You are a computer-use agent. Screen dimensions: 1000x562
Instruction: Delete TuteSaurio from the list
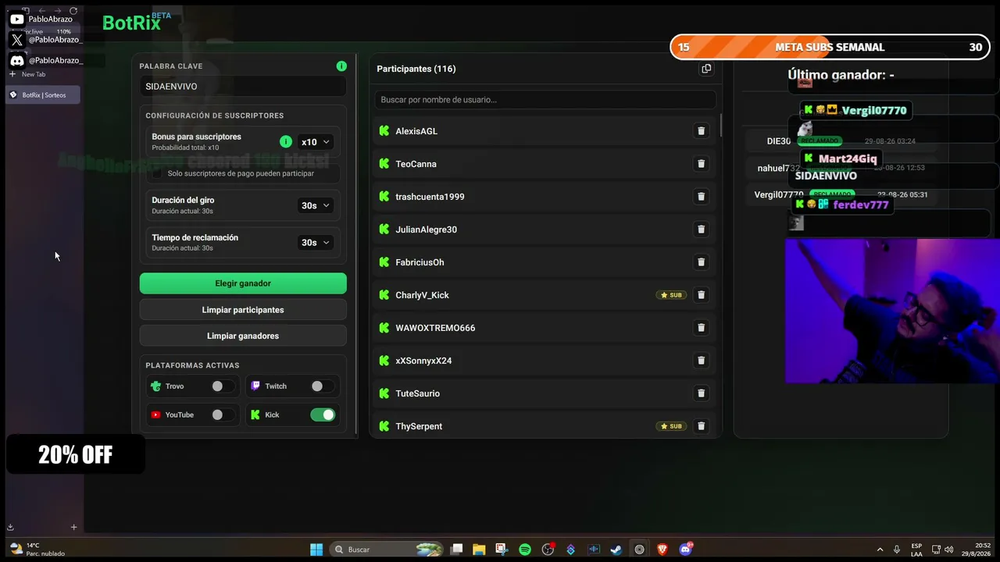701,393
